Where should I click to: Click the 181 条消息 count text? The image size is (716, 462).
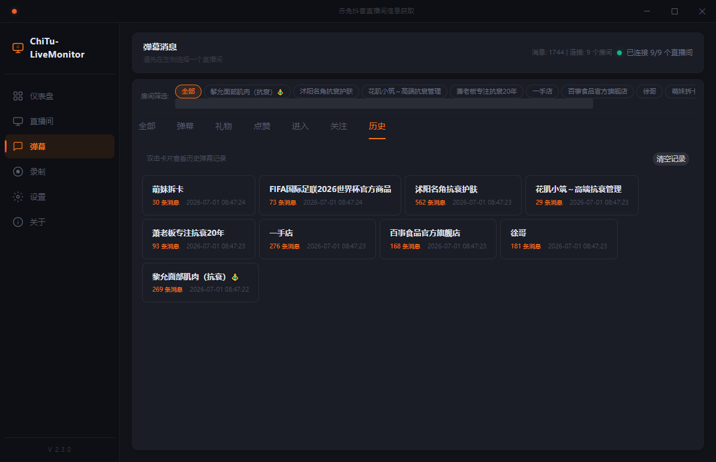click(525, 247)
